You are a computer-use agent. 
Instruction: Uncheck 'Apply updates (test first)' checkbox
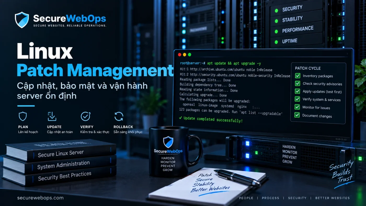click(x=298, y=91)
